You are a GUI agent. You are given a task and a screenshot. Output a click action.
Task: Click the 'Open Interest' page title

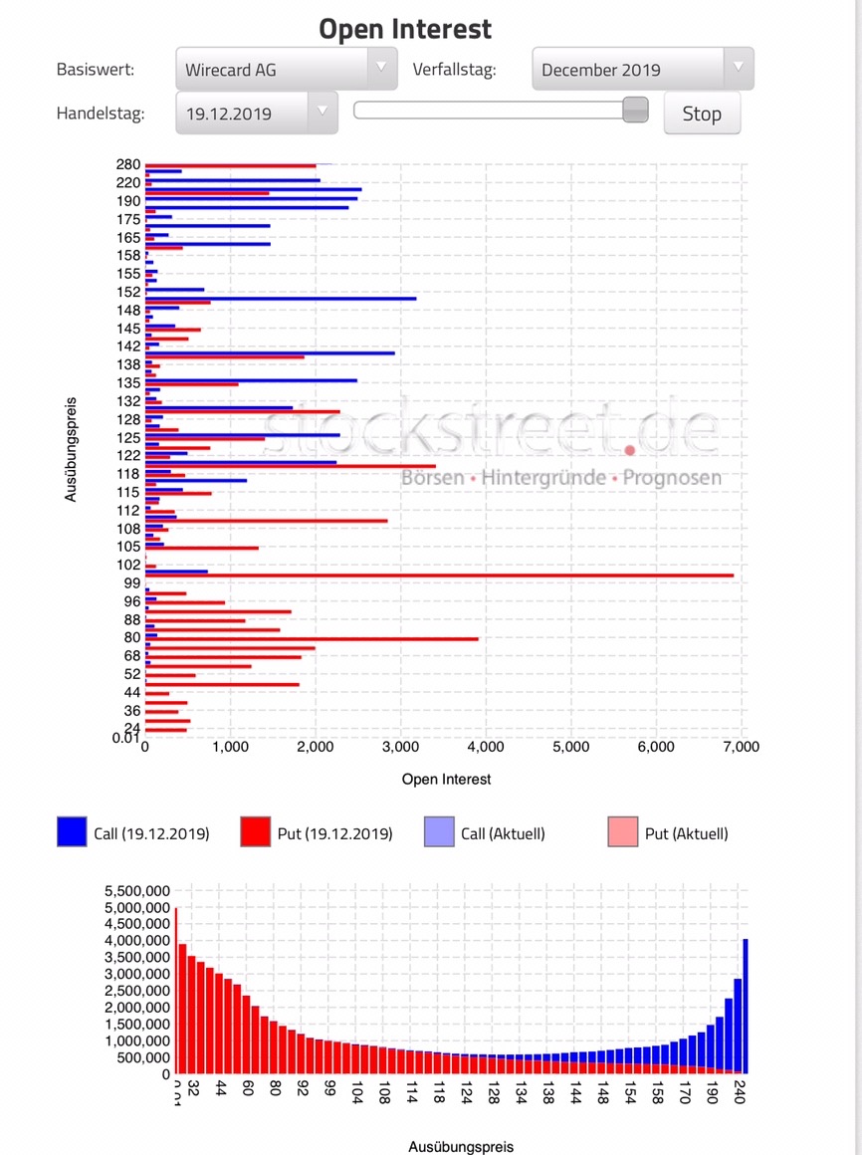pos(404,29)
